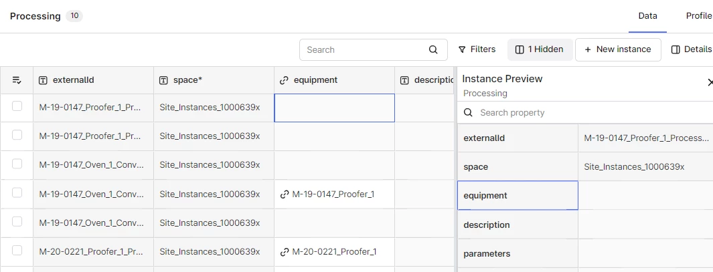713x272 pixels.
Task: Click the externalId column text-type icon
Action: pyautogui.click(x=43, y=80)
